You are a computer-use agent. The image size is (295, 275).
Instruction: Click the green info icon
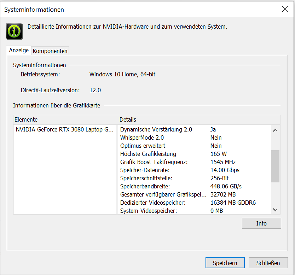(14, 31)
